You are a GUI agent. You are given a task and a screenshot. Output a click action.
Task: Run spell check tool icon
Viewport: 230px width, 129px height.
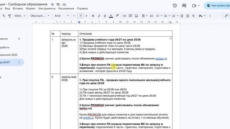4,16
